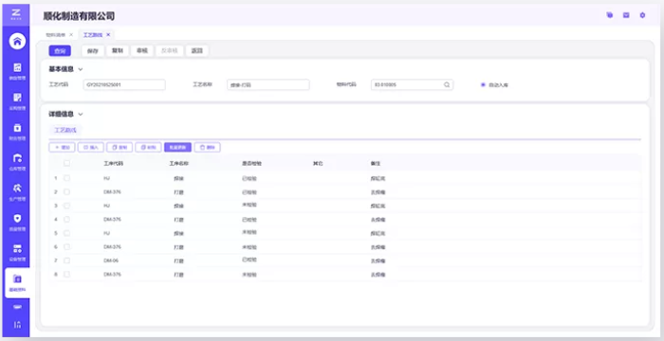Click the trash delete button above table

(207, 147)
